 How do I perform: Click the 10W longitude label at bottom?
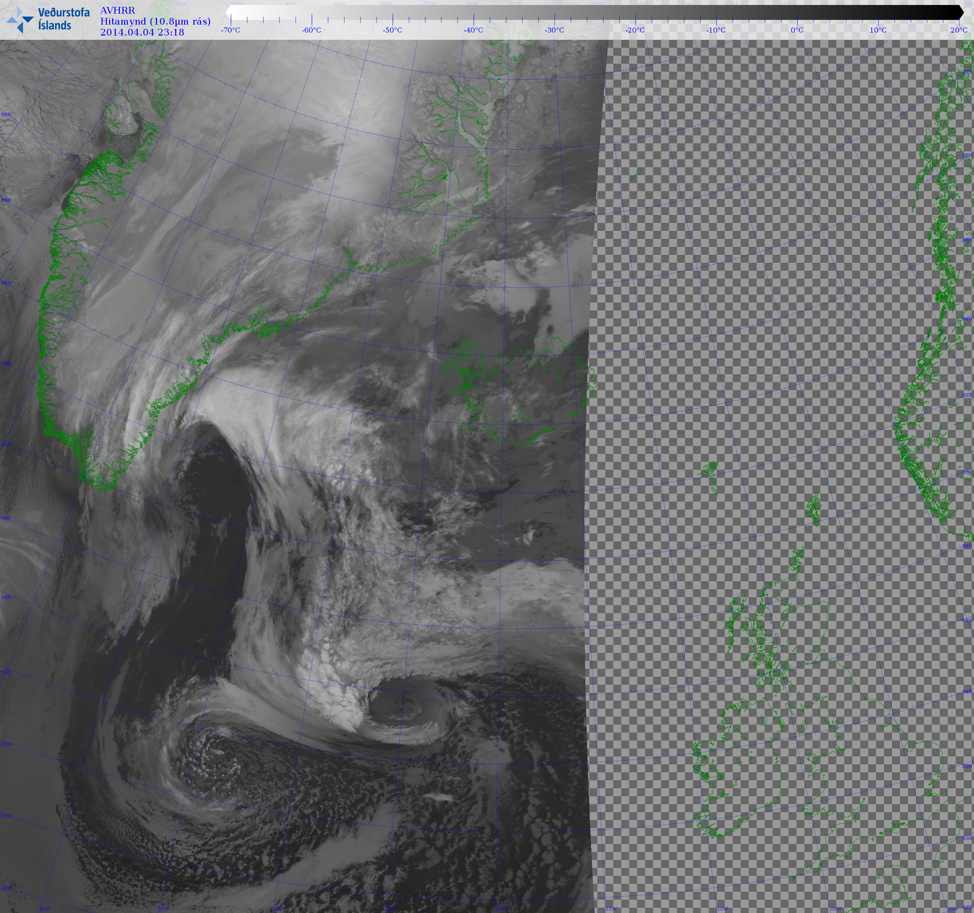coord(722,909)
